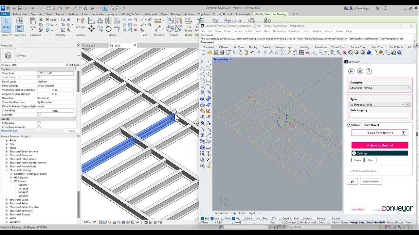Viewport: 419px width, 235px height.
Task: Click the Conveyor play icon
Action: pyautogui.click(x=351, y=71)
